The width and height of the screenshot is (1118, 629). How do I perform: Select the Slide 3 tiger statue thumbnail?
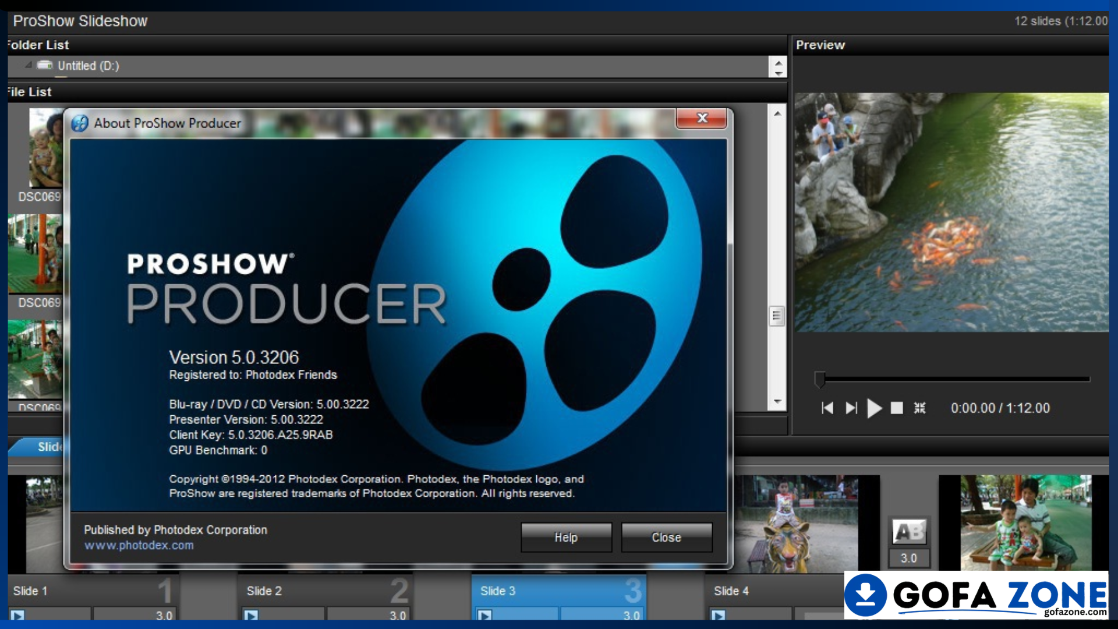click(795, 524)
